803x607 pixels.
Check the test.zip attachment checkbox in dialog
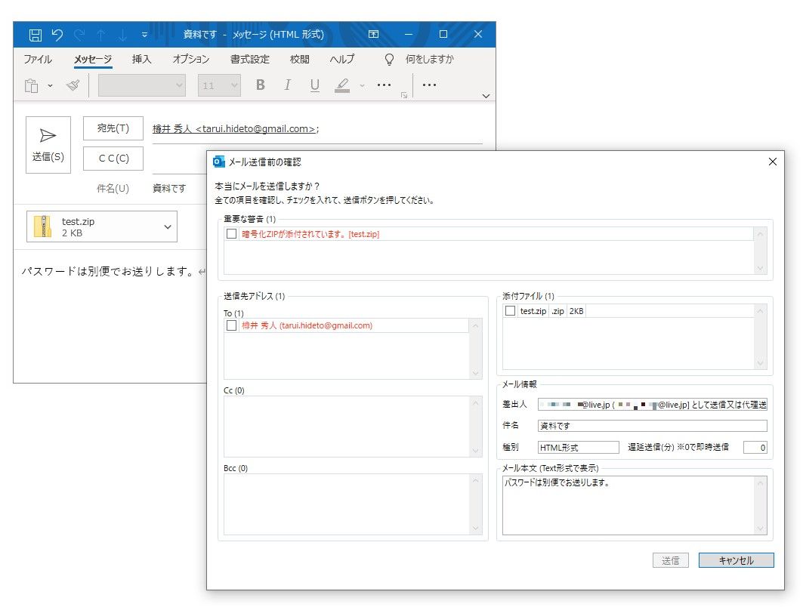click(510, 310)
